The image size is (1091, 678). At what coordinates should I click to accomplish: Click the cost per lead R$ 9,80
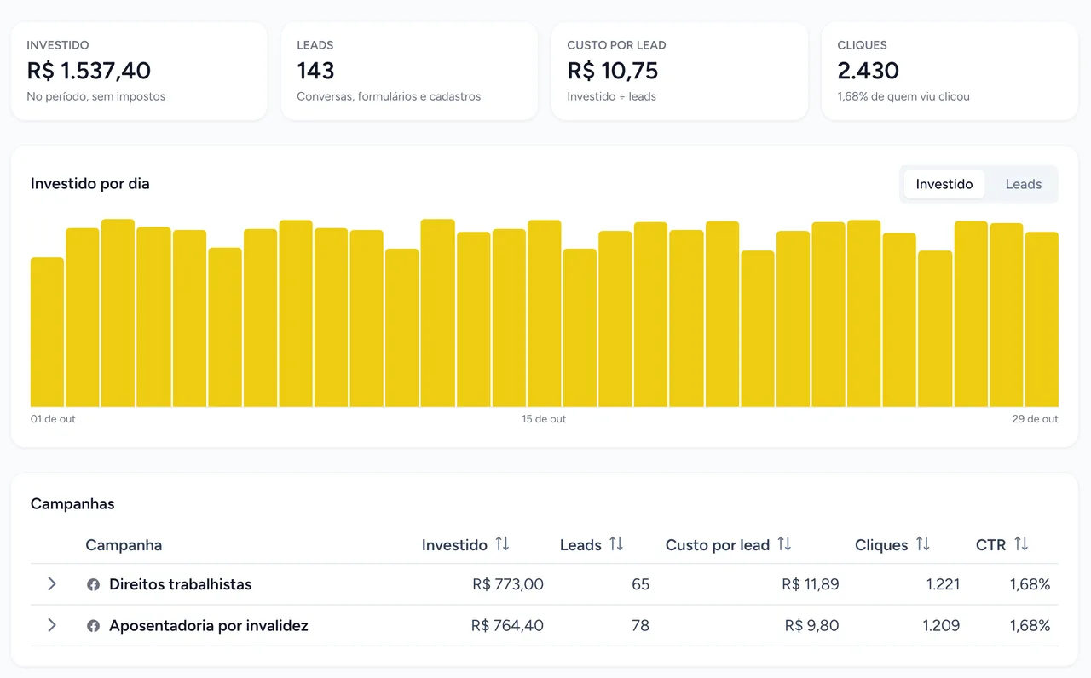point(812,626)
